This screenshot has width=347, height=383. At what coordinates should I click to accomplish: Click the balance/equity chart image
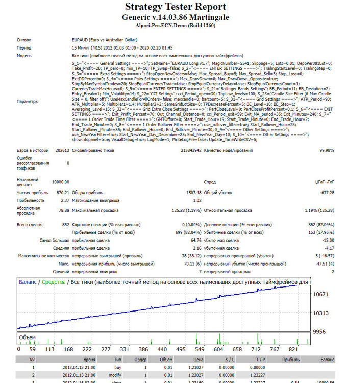coord(173,315)
